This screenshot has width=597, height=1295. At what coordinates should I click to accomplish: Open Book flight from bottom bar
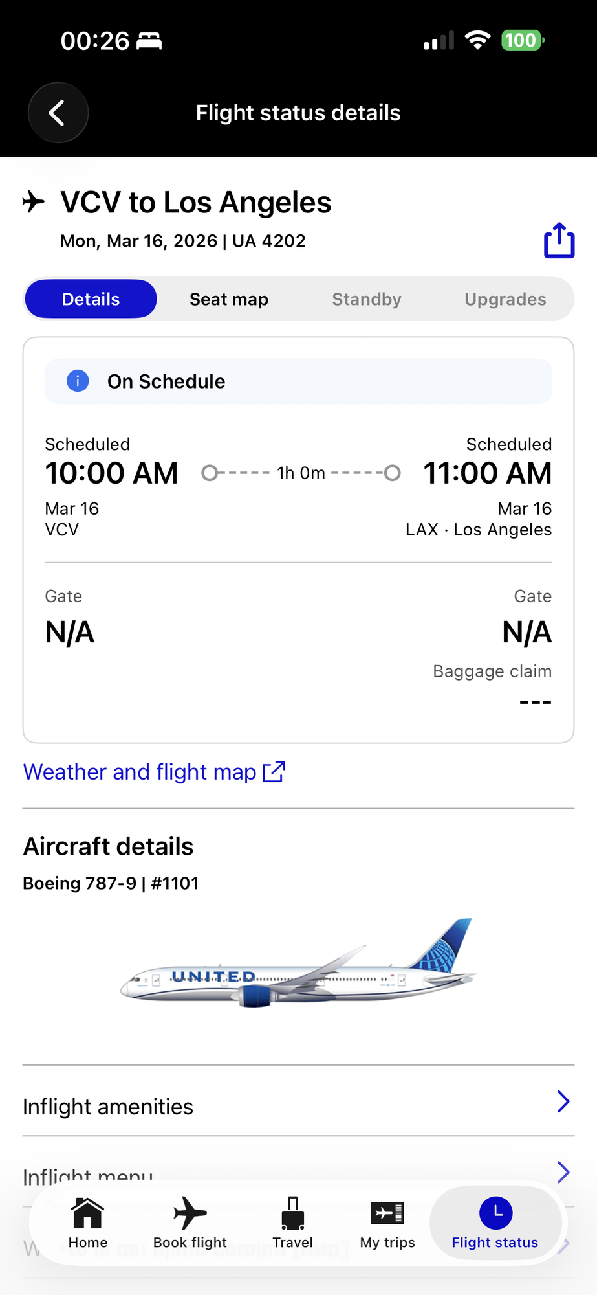point(190,1213)
